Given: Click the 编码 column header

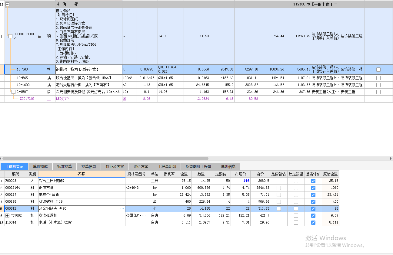Looking at the screenshot, I should pos(16,174).
